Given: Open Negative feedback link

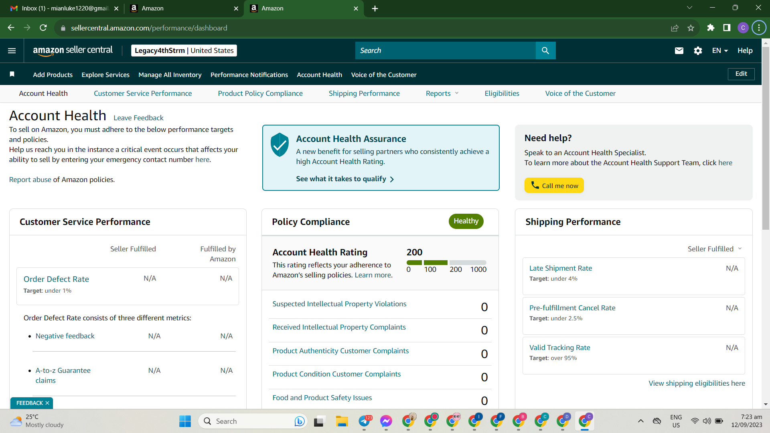Looking at the screenshot, I should (65, 336).
